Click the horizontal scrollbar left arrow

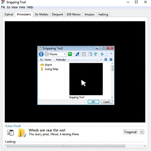(5, 146)
